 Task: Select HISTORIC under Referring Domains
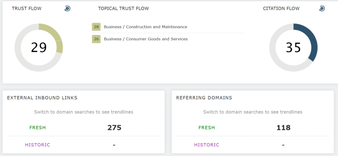pyautogui.click(x=207, y=145)
